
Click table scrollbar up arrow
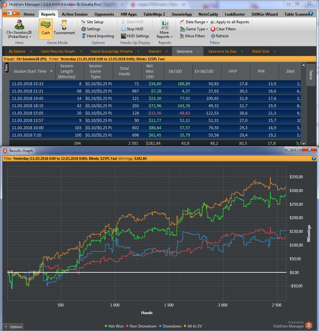tap(303, 65)
